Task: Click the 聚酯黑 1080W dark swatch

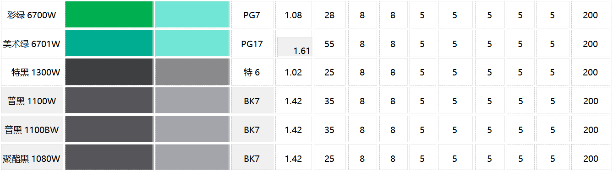Action: (109, 157)
